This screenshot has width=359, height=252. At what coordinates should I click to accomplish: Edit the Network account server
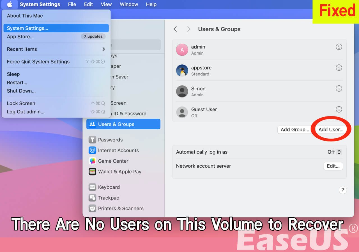333,166
